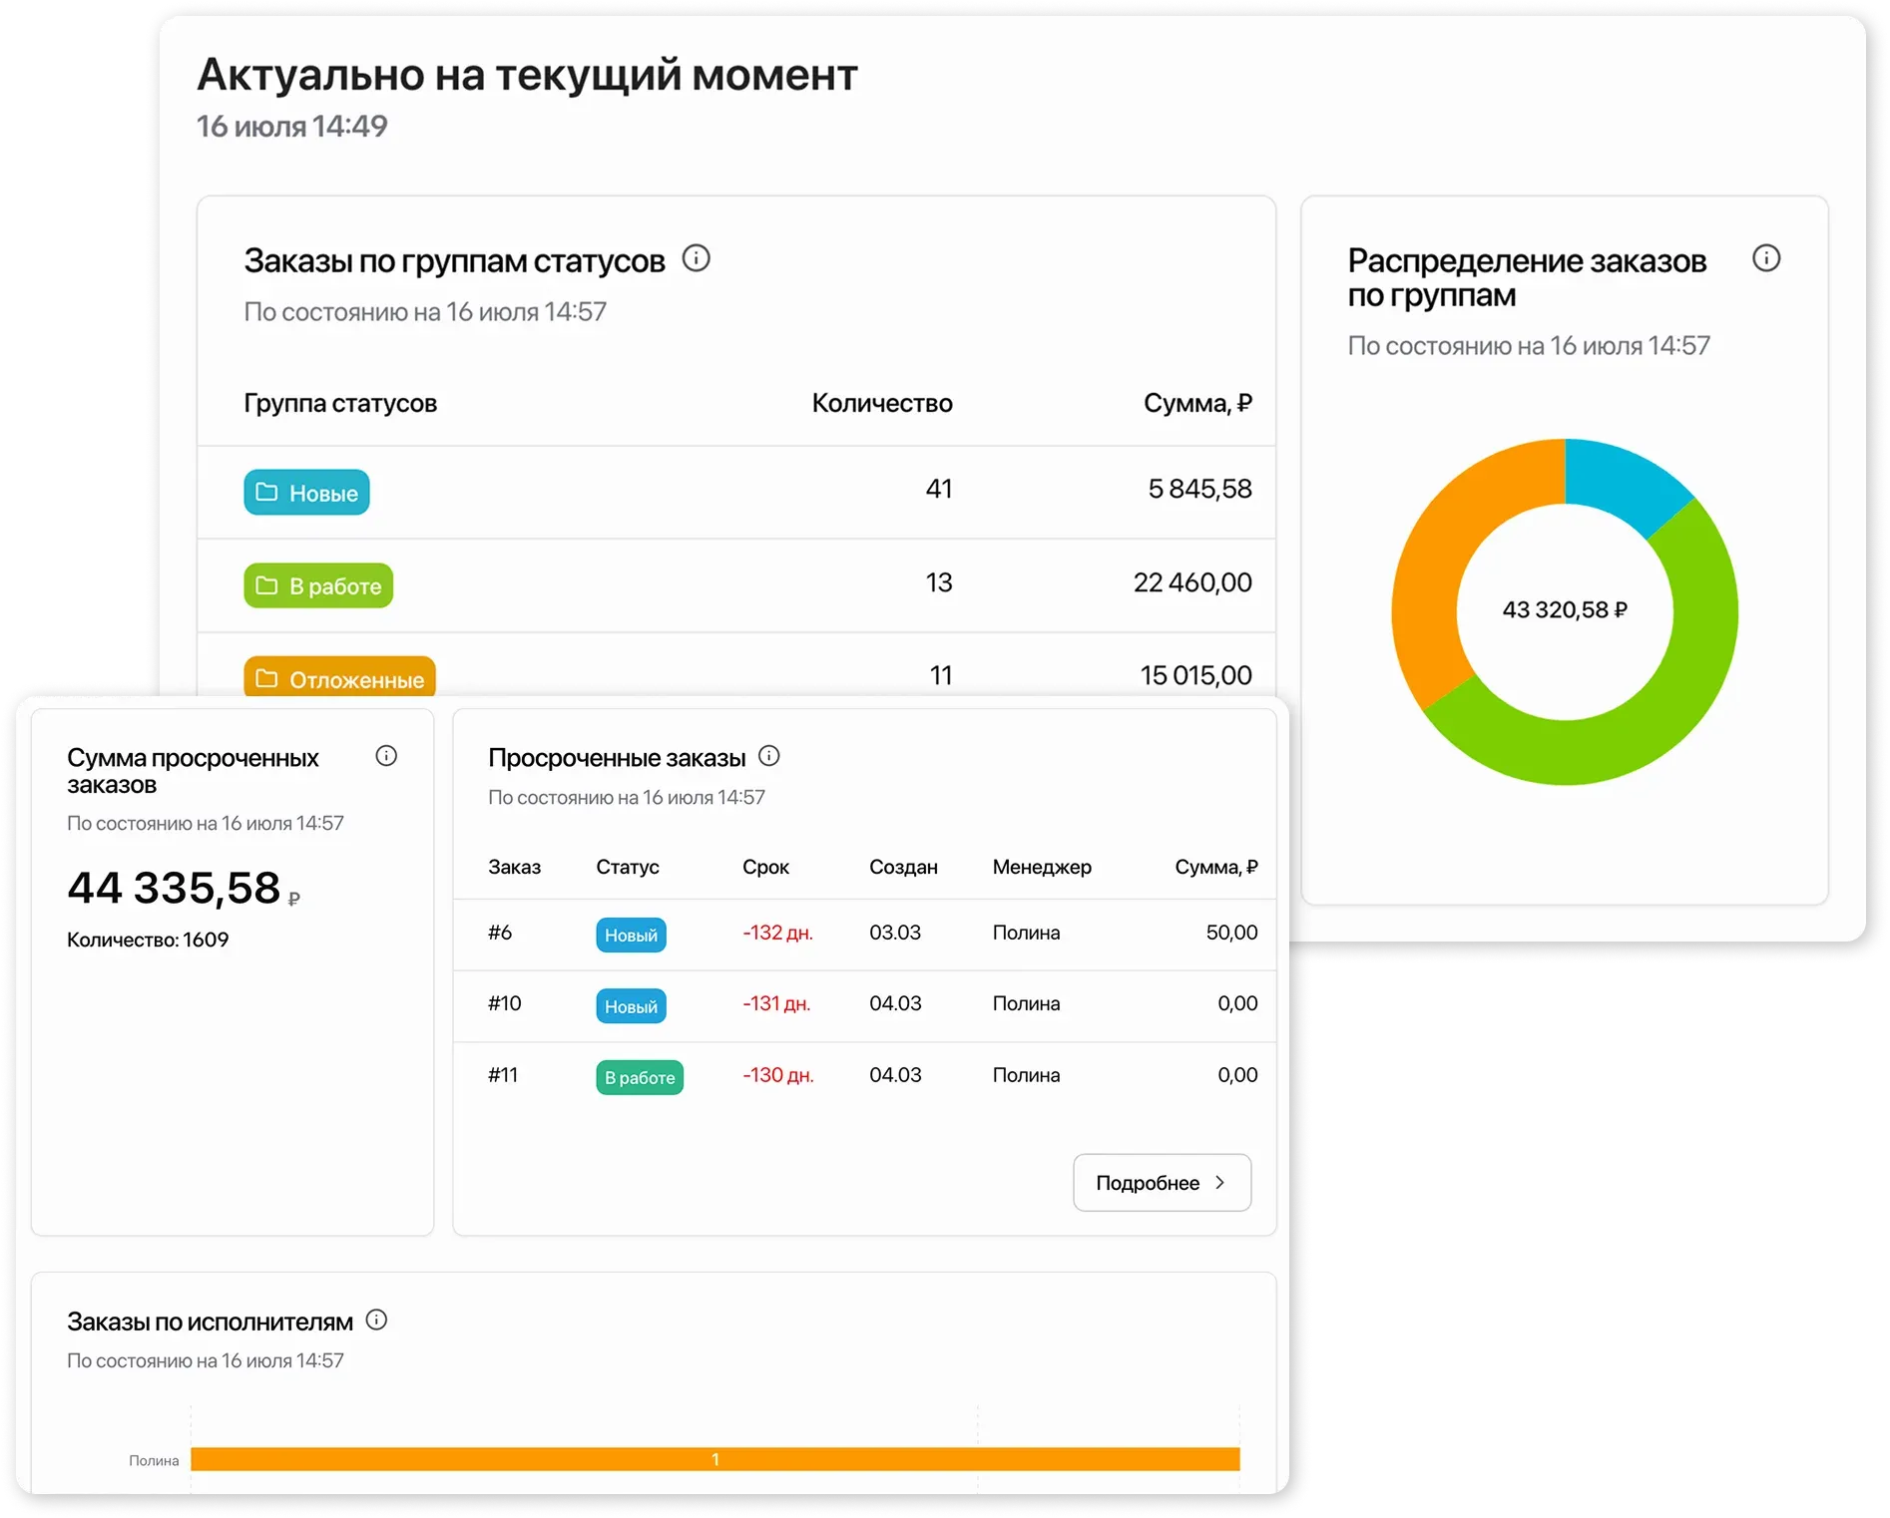Open the info tooltip for Заказы по группам статусов
The image size is (1890, 1518).
(x=698, y=259)
